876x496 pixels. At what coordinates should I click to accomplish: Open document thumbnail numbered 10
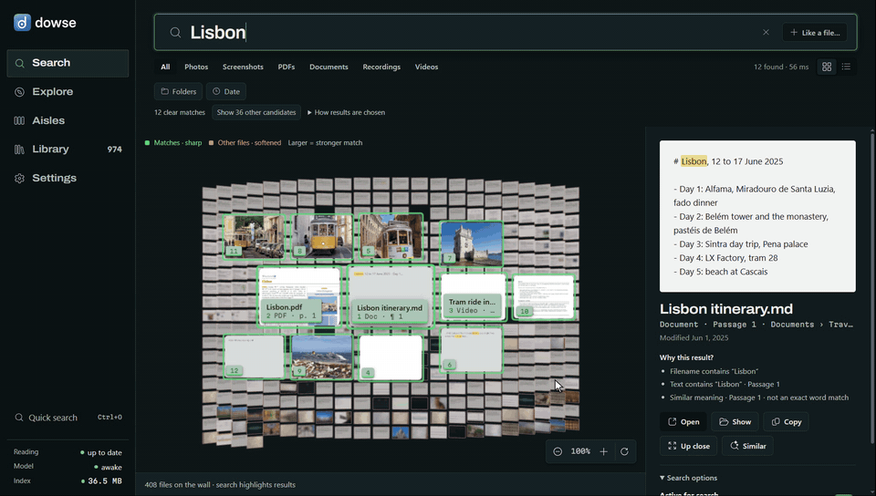coord(544,296)
